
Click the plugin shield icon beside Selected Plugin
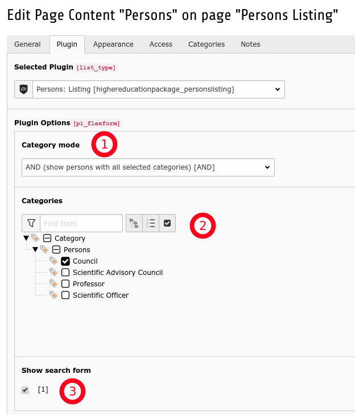(23, 89)
